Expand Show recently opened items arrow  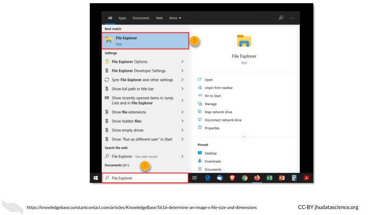[182, 100]
